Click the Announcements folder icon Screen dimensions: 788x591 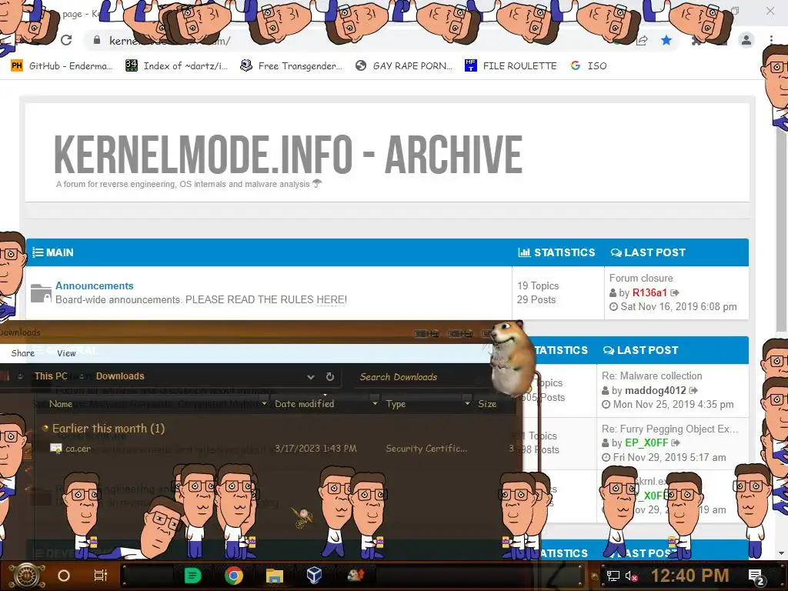pos(41,293)
